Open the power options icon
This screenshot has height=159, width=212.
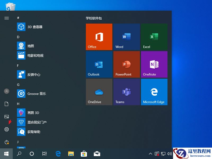click(6, 142)
